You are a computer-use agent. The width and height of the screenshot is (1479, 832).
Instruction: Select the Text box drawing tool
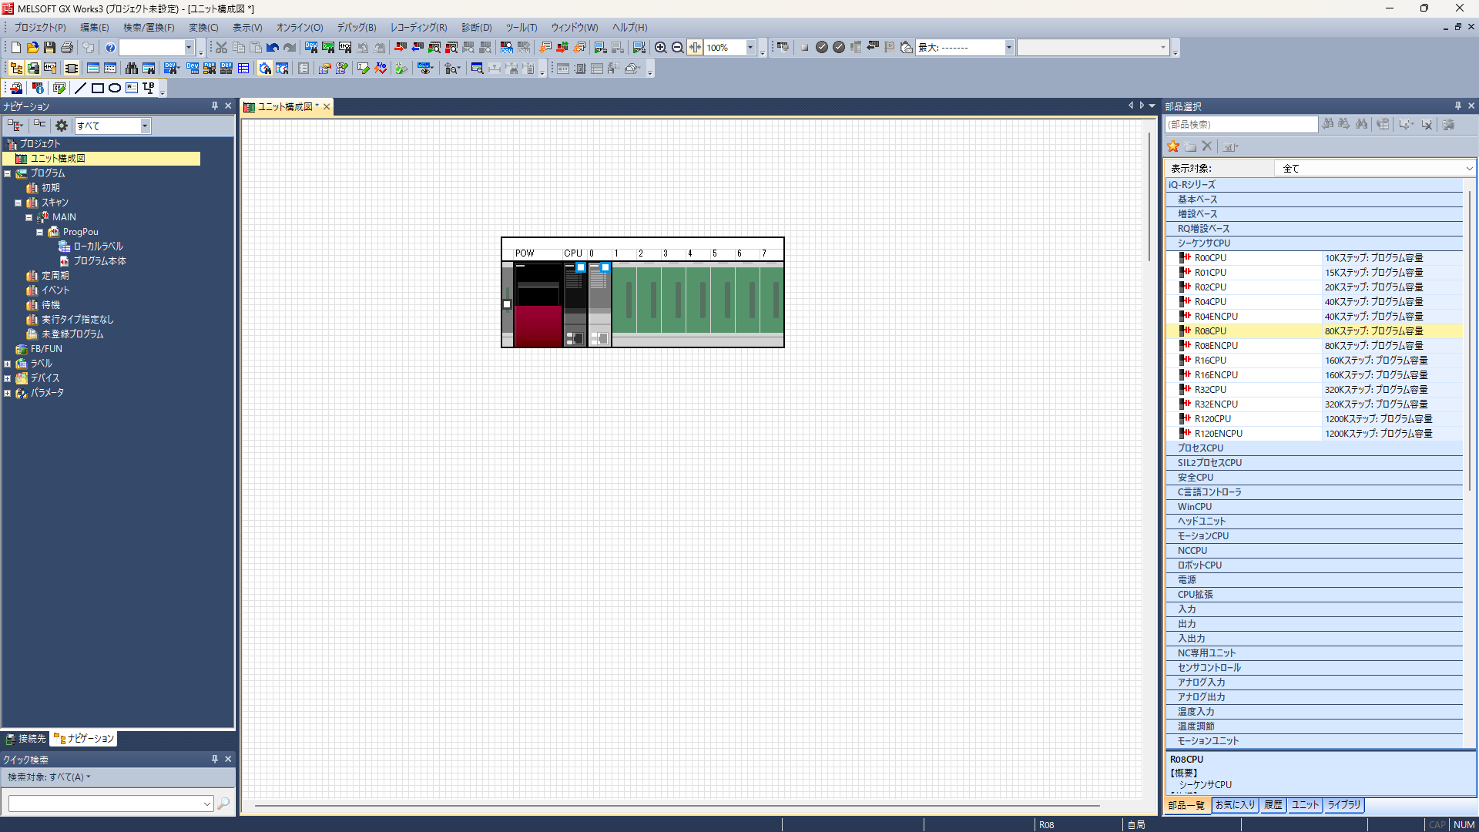132,89
